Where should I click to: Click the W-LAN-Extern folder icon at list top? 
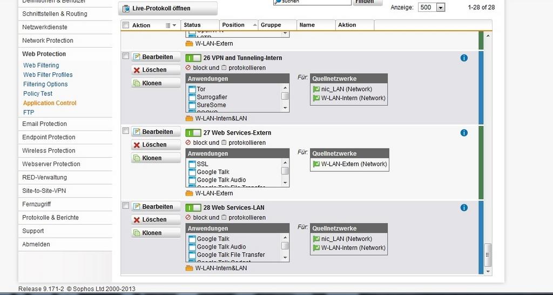tap(190, 43)
